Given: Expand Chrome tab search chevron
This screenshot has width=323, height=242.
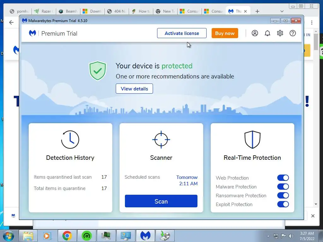Looking at the screenshot, I should tap(282, 11).
